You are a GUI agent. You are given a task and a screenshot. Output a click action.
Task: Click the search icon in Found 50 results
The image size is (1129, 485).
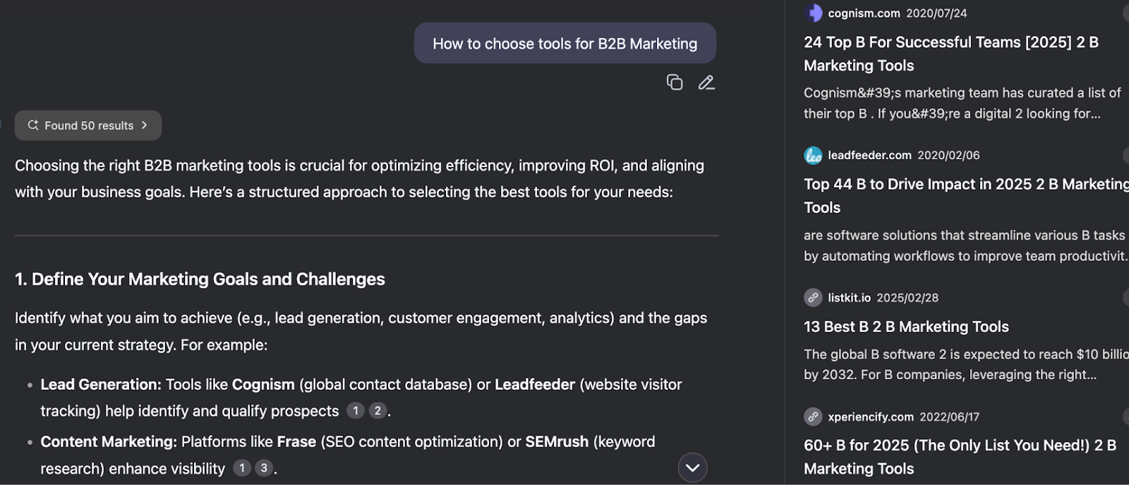pos(33,125)
